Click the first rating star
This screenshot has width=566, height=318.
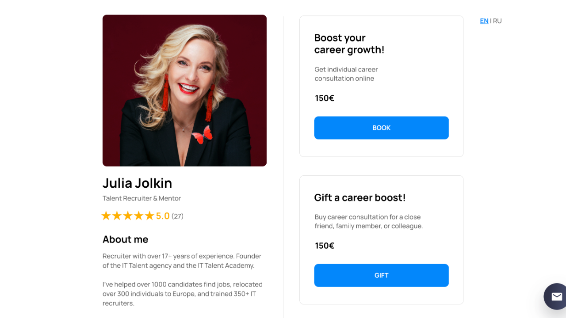point(106,216)
